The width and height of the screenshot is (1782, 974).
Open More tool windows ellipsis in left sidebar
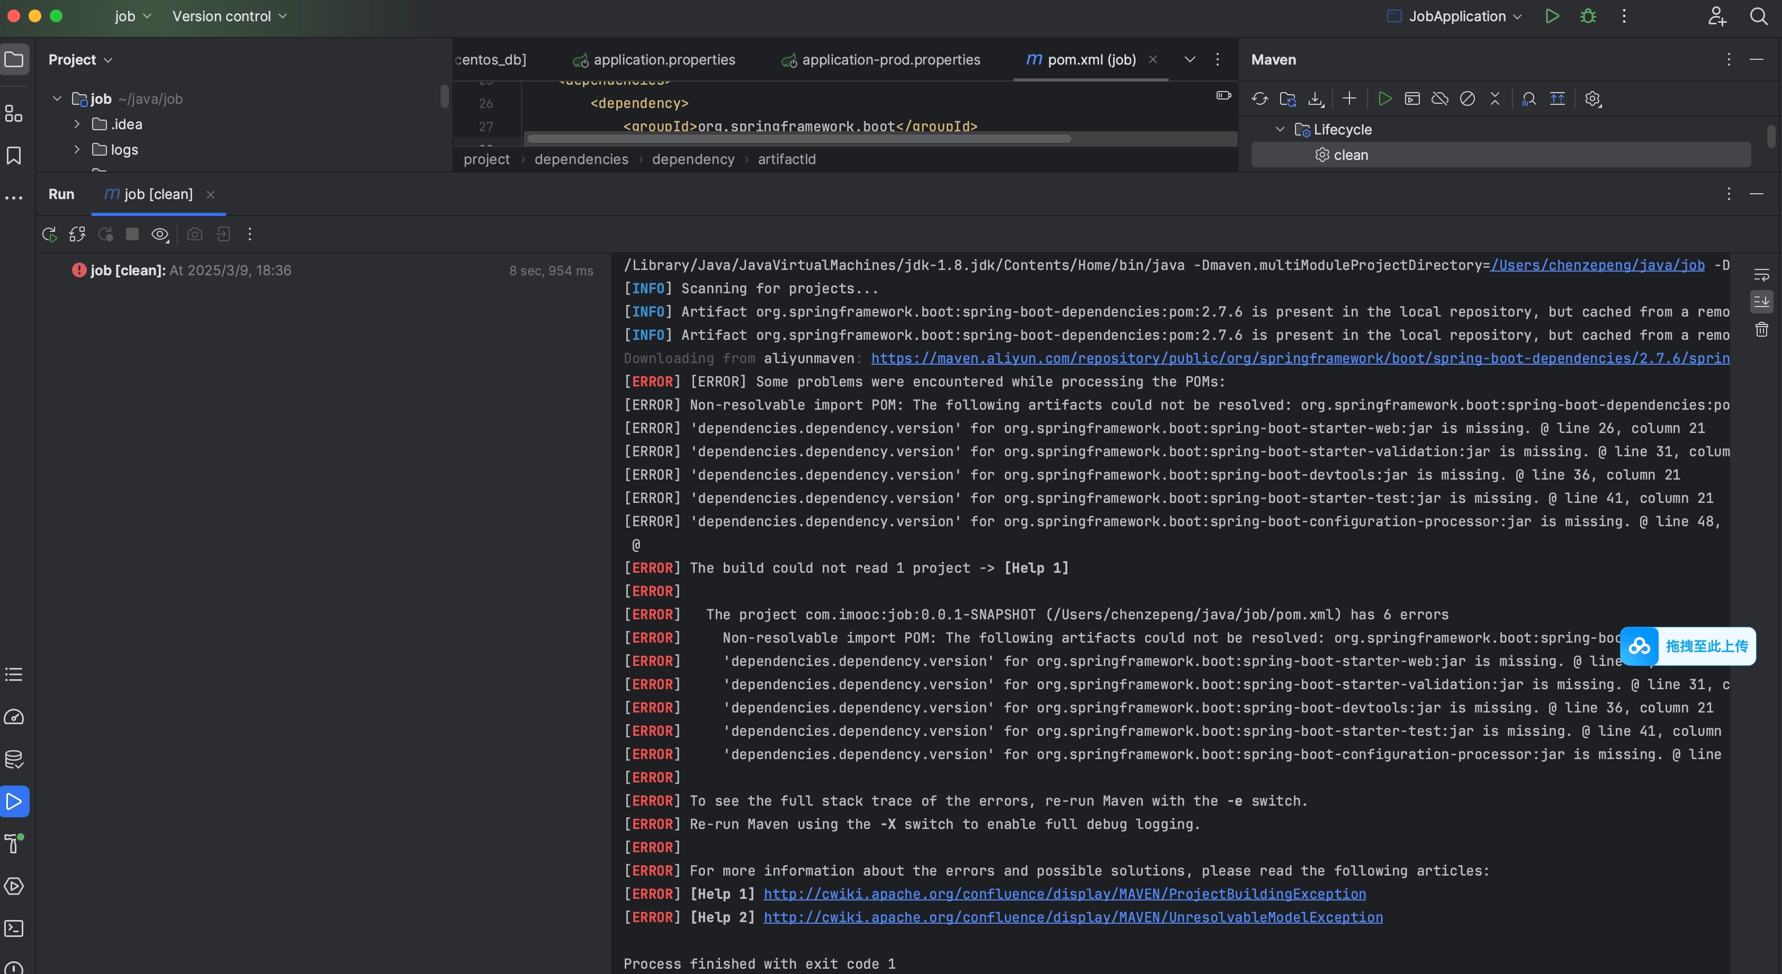point(14,198)
